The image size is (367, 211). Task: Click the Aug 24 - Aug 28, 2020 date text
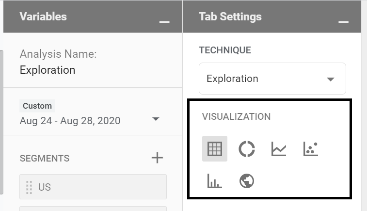click(70, 121)
